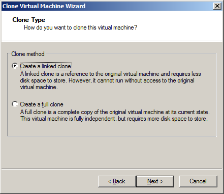Screen dimensions: 224x194
Task: Click the "disk space to store. However" line
Action: [x=107, y=80]
